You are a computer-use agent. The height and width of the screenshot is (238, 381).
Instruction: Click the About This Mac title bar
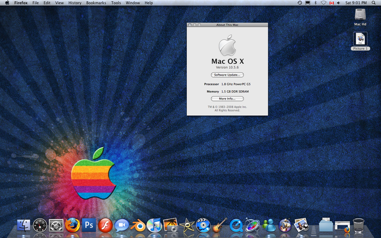pyautogui.click(x=227, y=25)
